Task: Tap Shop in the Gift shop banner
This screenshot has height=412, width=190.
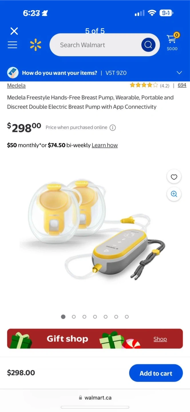Action: [x=160, y=339]
